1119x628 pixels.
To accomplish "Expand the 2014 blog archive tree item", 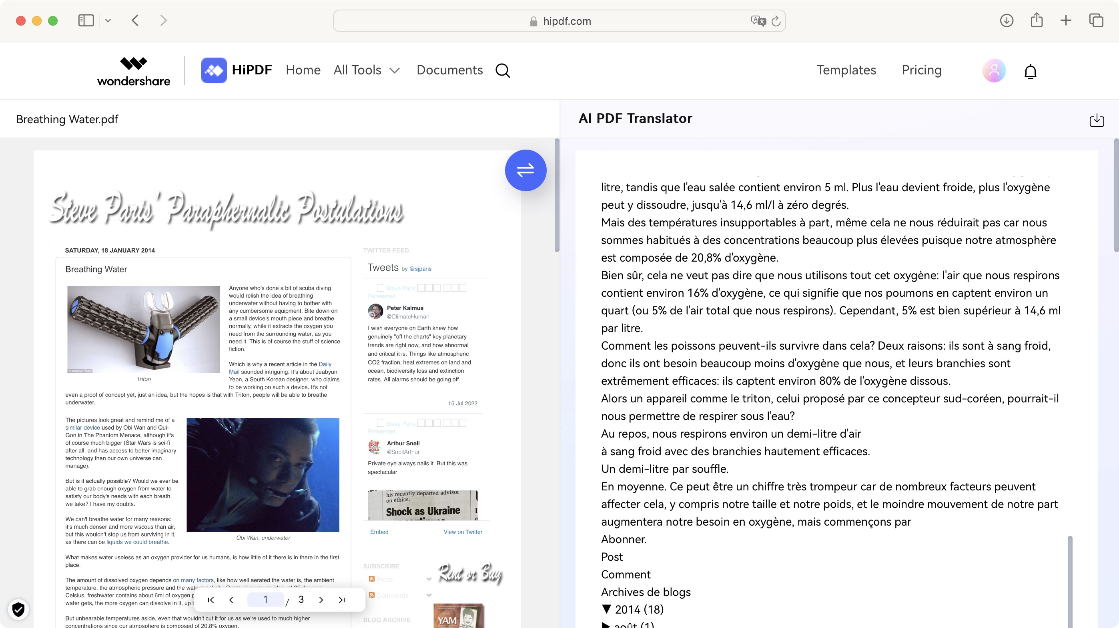I will click(606, 609).
